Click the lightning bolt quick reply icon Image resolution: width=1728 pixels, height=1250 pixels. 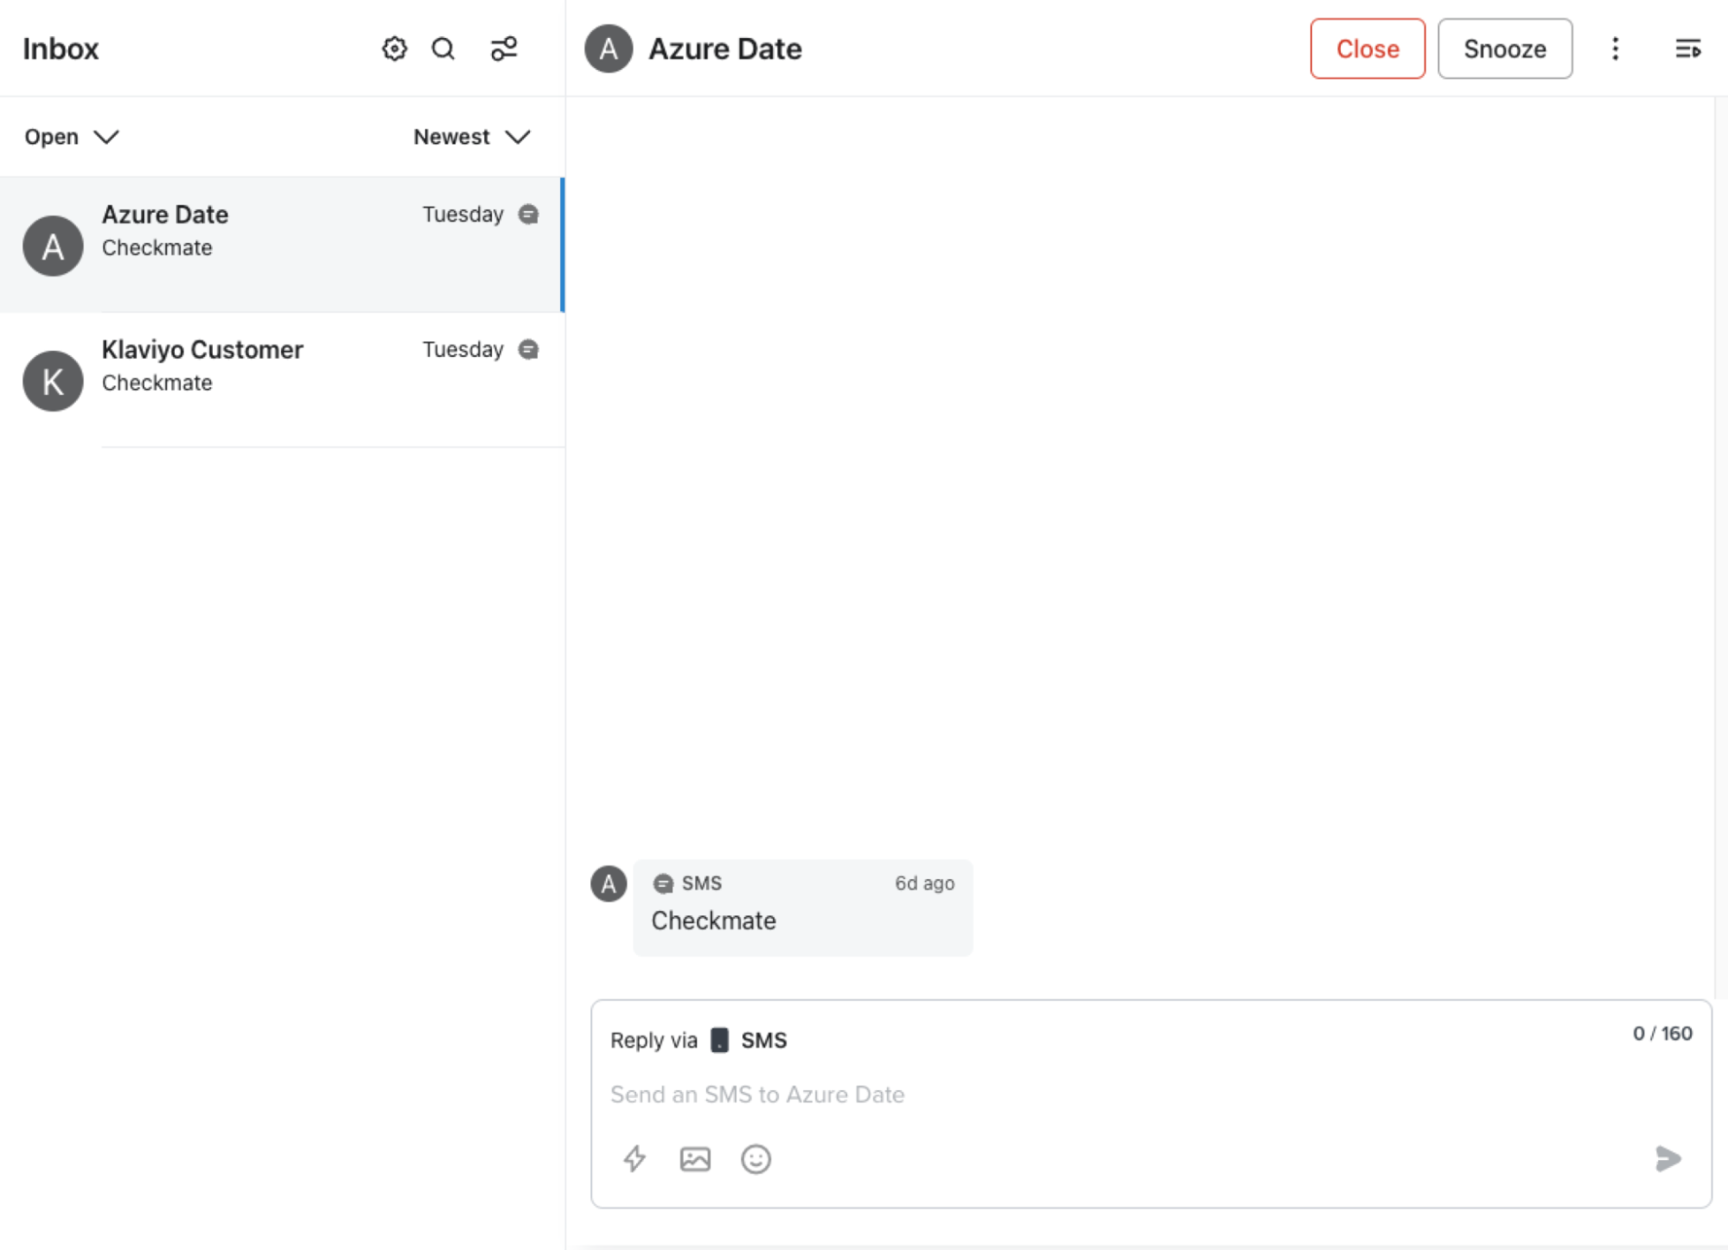(x=634, y=1158)
